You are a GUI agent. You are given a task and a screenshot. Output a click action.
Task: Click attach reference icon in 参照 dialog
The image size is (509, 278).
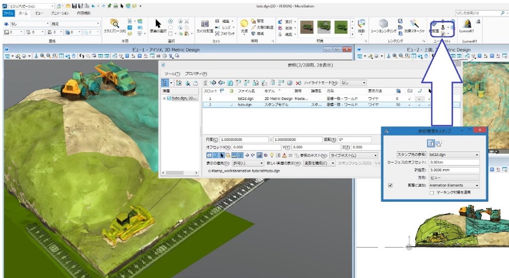pyautogui.click(x=179, y=83)
